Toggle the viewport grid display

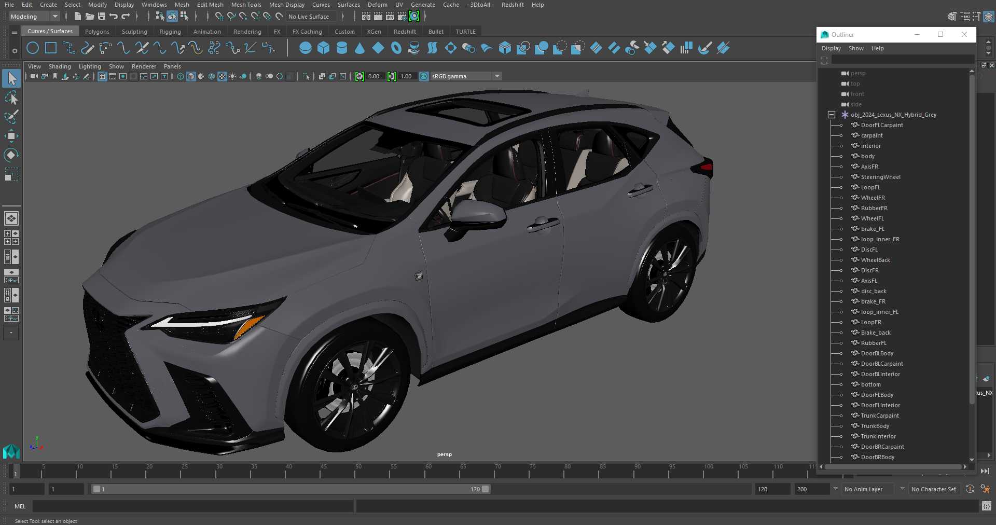102,76
